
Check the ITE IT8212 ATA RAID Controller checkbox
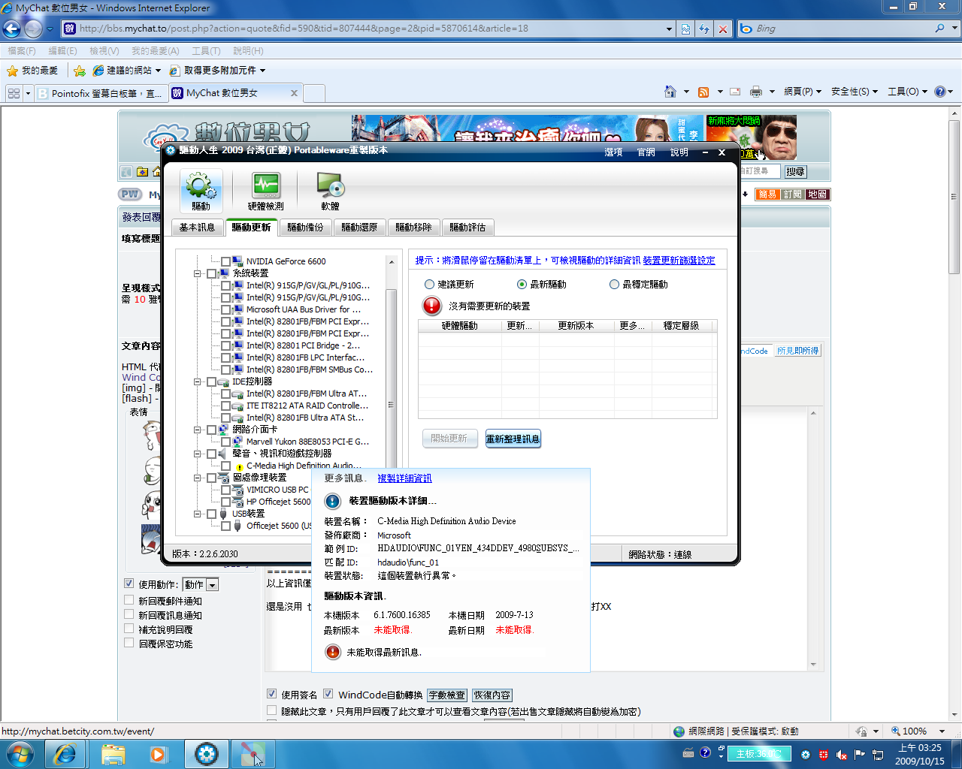(225, 406)
